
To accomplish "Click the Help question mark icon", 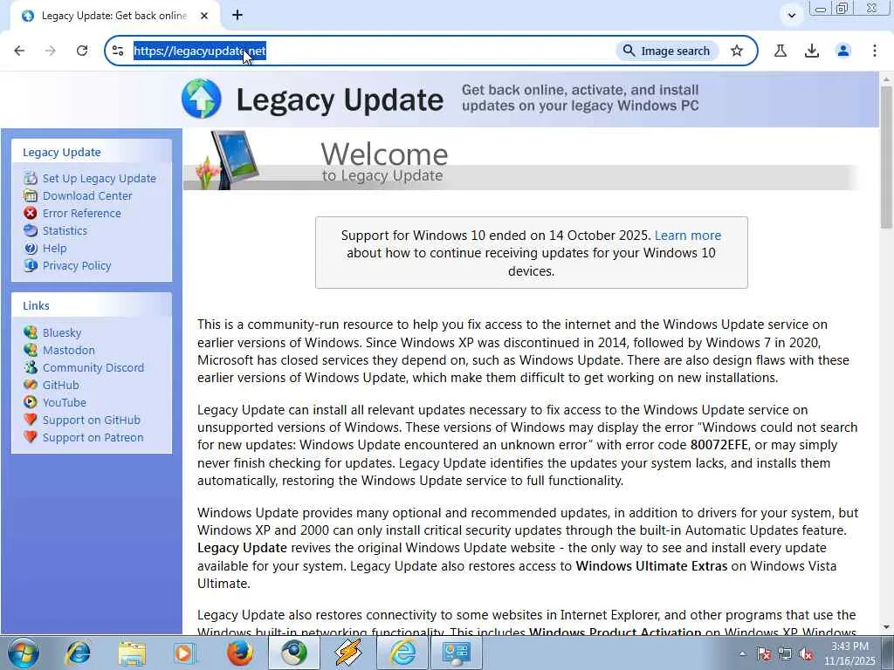I will (31, 249).
